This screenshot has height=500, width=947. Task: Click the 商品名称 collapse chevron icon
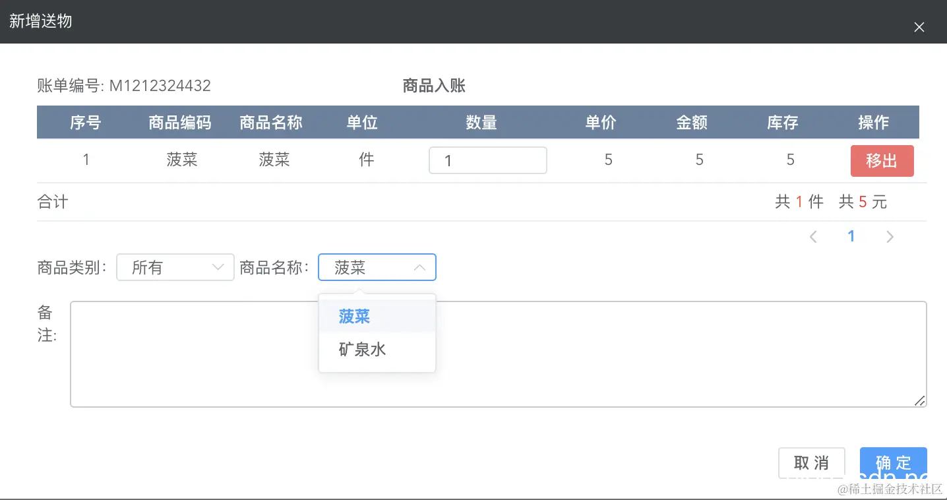coord(420,267)
